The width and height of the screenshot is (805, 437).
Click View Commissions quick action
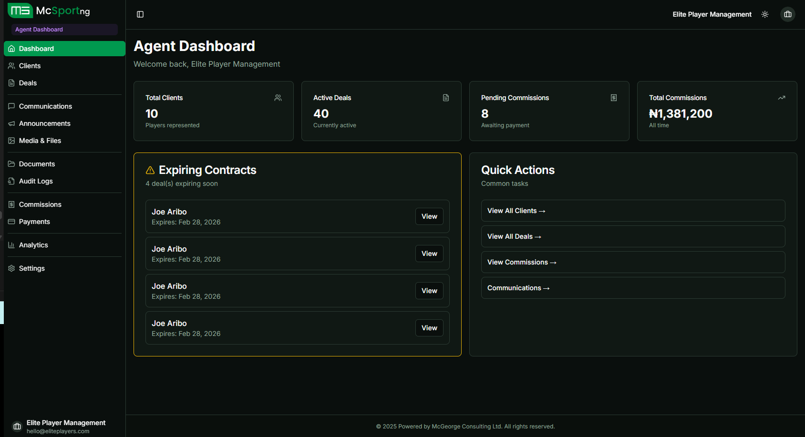[x=632, y=262]
